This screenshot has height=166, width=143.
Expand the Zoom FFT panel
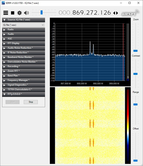pos(24,71)
